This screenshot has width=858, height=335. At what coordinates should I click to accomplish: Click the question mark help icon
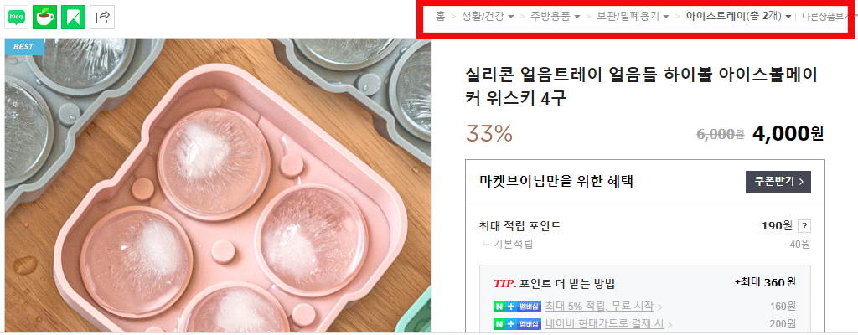[804, 226]
